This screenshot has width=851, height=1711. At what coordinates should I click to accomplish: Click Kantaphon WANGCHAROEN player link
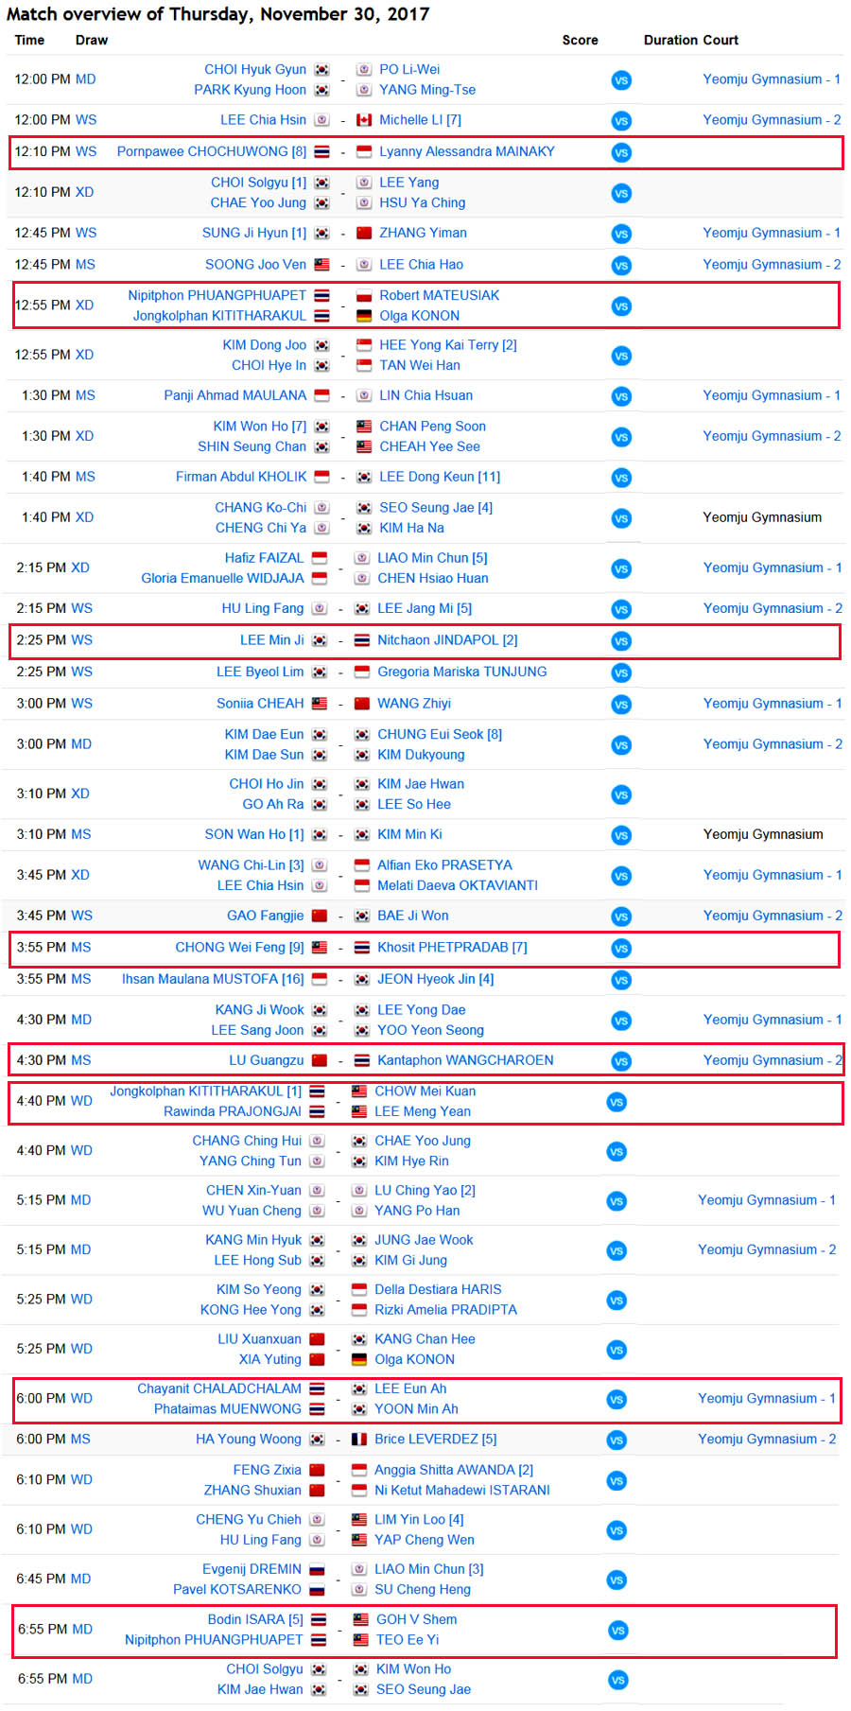[465, 1060]
